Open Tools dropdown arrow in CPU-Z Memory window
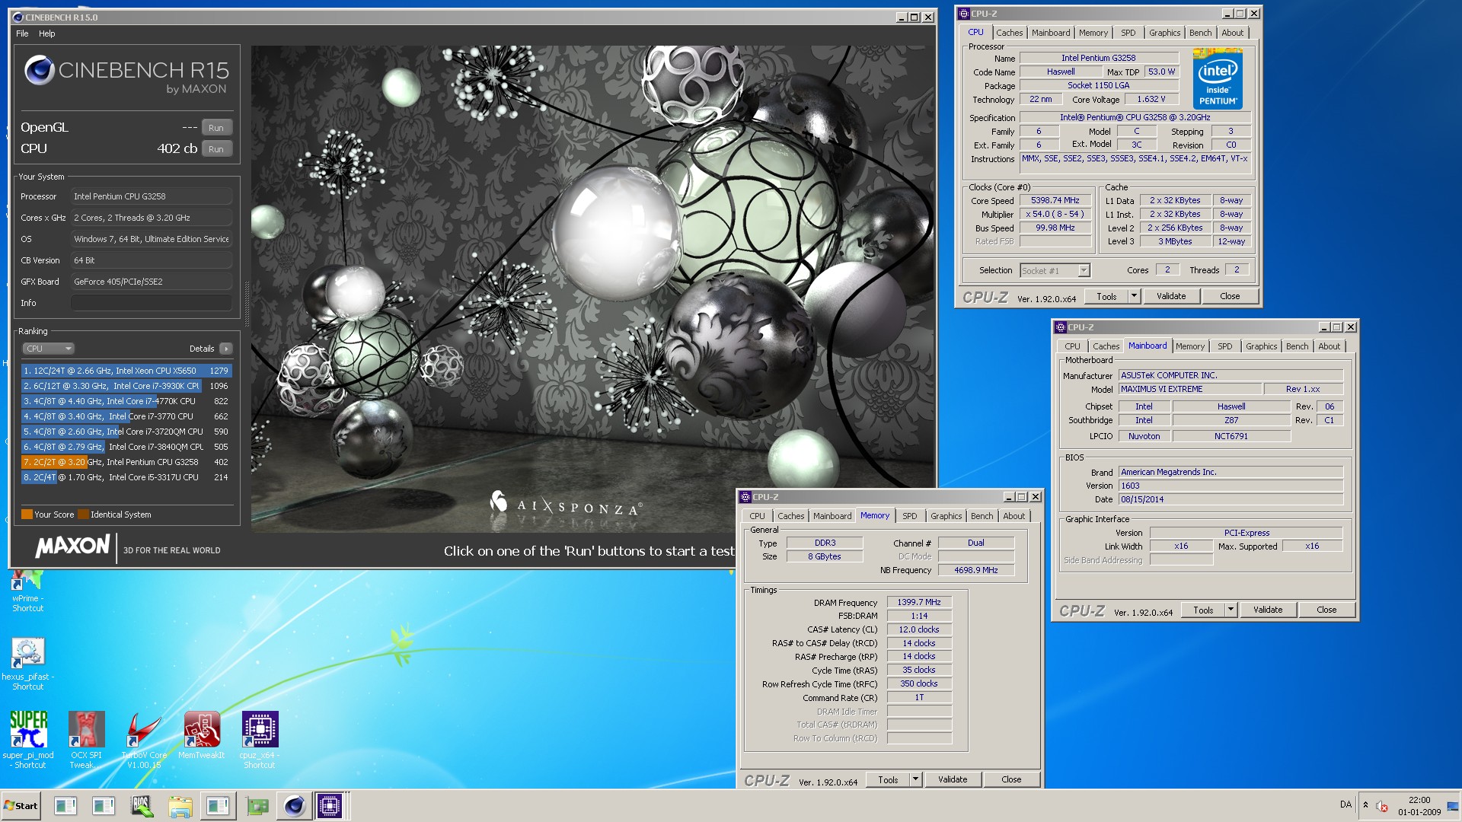This screenshot has width=1462, height=822. point(915,779)
